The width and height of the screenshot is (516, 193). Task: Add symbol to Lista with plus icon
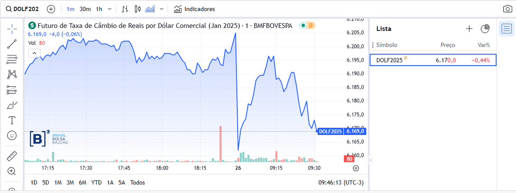coord(469,29)
